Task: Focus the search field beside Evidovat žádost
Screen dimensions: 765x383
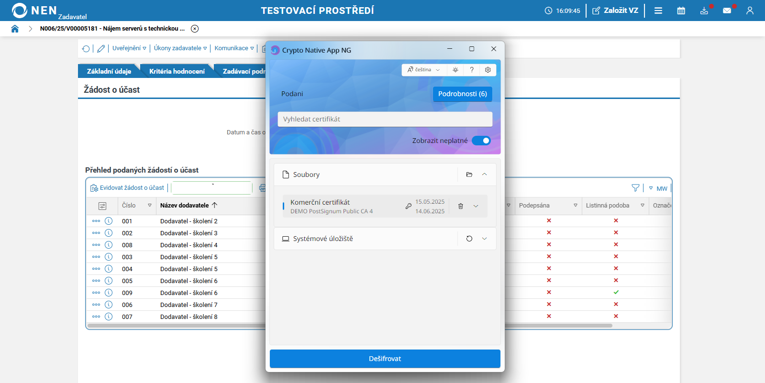Action: [x=211, y=188]
